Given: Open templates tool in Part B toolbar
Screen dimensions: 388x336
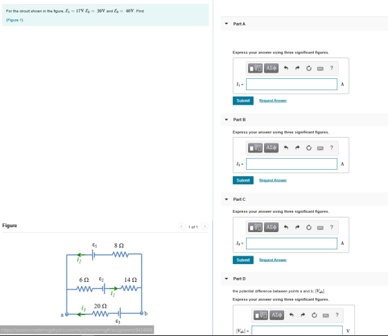Looking at the screenshot, I should pyautogui.click(x=255, y=148).
